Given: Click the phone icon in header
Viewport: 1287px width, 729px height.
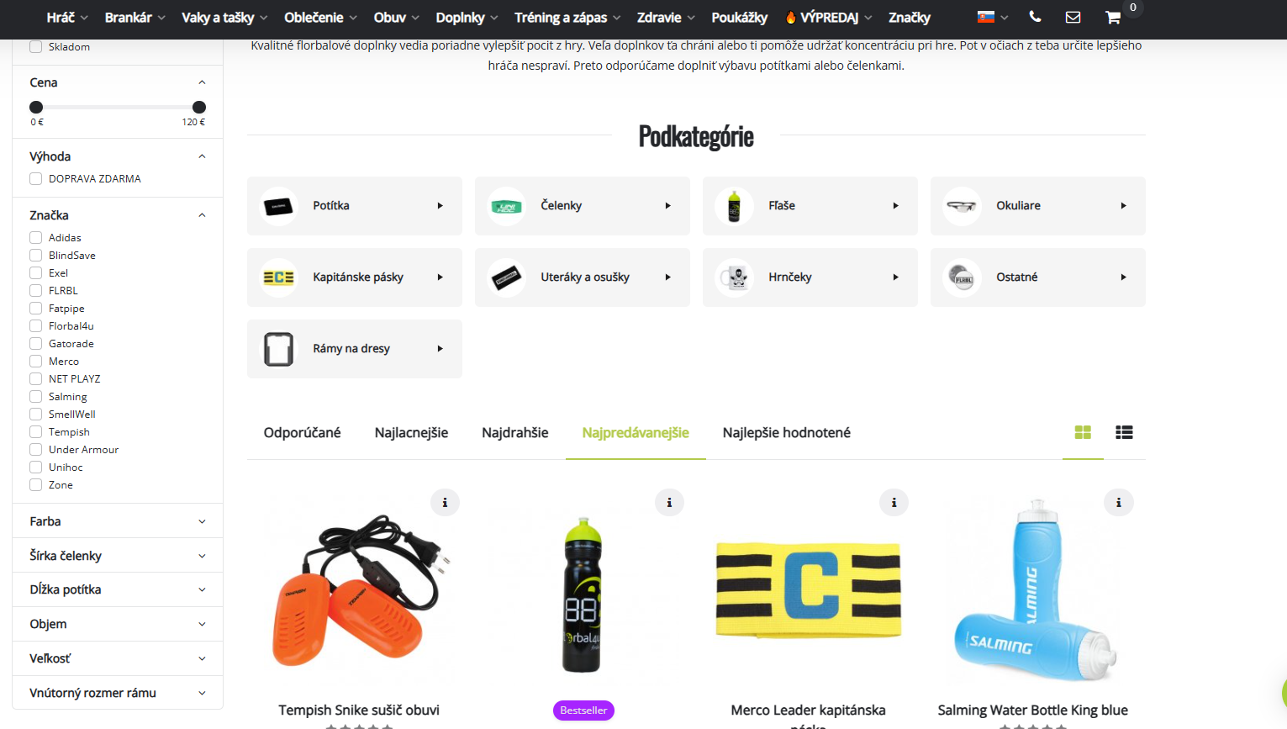Looking at the screenshot, I should point(1035,17).
